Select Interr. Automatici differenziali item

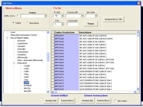point(30,60)
